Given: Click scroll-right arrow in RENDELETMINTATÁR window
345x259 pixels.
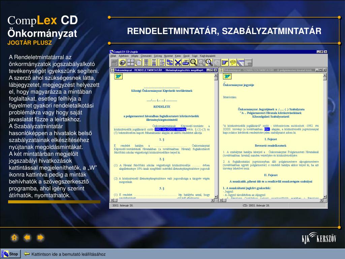Looking at the screenshot, I should coord(212,200).
